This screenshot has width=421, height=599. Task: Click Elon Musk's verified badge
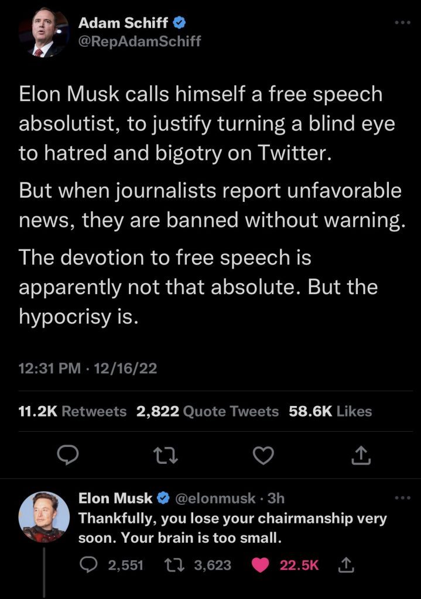[x=163, y=498]
